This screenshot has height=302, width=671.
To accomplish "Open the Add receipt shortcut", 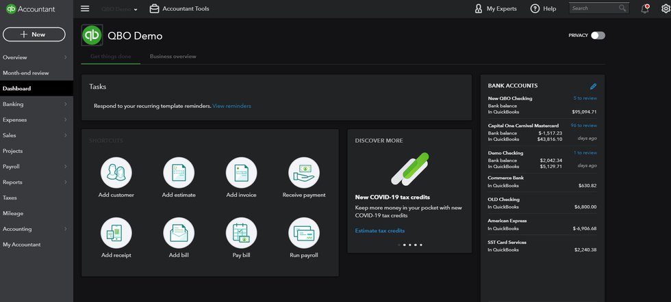I will (x=117, y=233).
